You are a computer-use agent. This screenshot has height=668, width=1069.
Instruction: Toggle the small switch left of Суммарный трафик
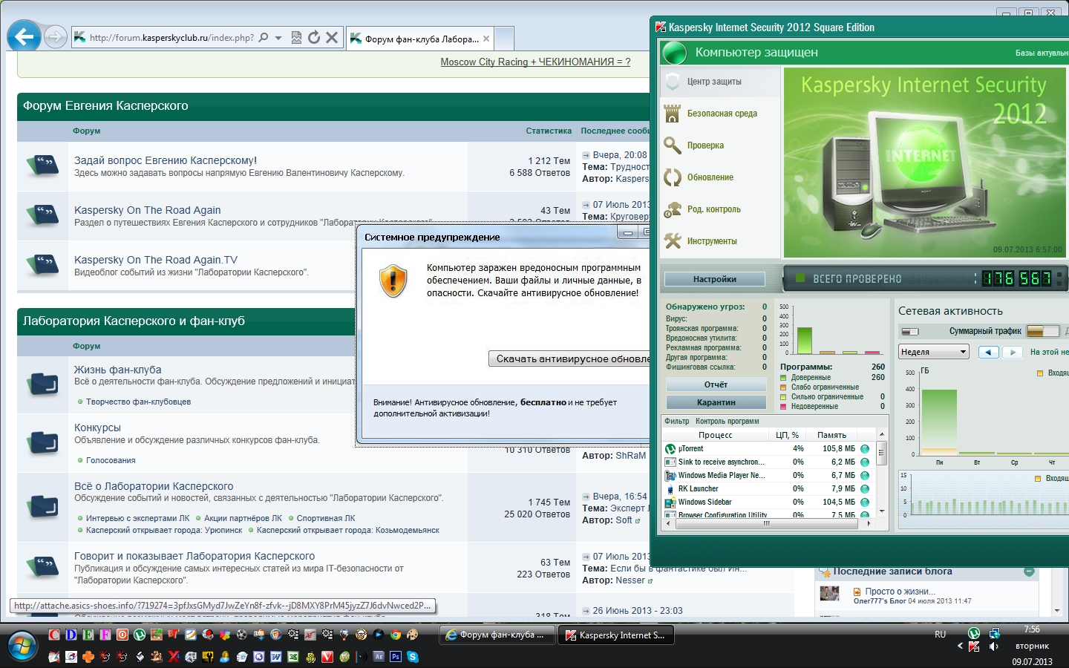910,332
